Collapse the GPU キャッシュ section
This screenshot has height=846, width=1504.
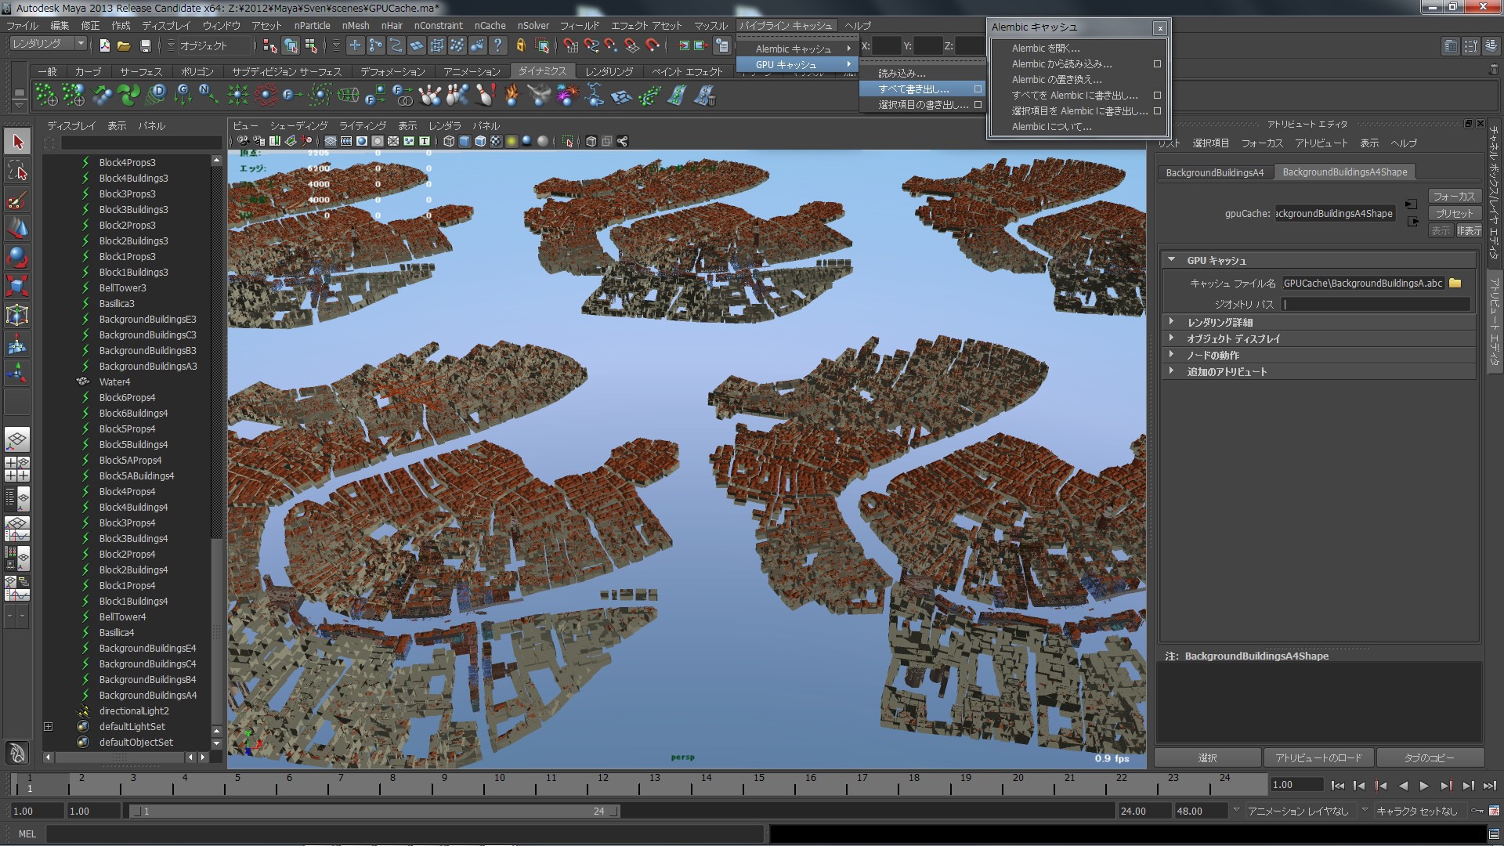(x=1172, y=260)
